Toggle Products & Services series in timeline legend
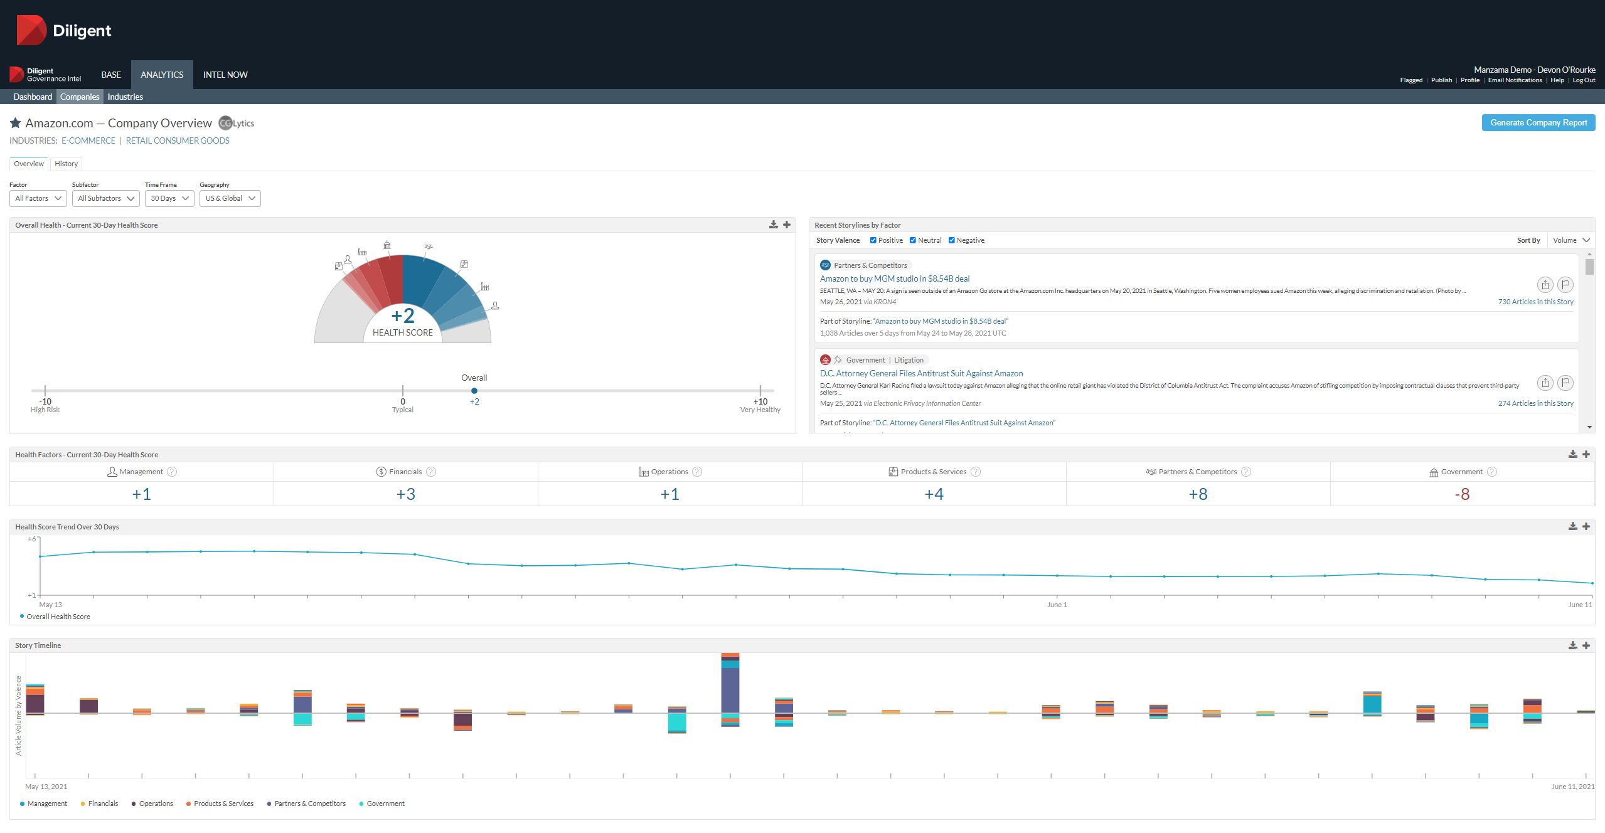1605x833 pixels. click(x=220, y=804)
